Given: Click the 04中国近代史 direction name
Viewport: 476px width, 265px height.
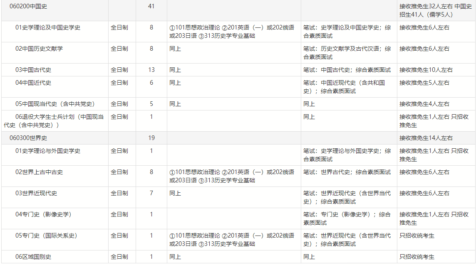Looking at the screenshot, I should pyautogui.click(x=33, y=83).
